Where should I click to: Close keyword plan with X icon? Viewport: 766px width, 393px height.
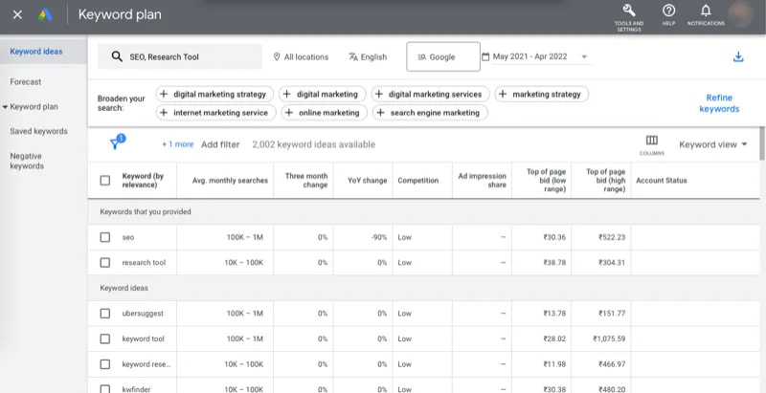pos(16,14)
